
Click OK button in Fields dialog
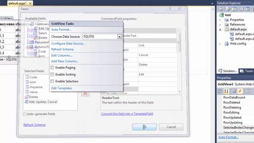[x=144, y=127]
